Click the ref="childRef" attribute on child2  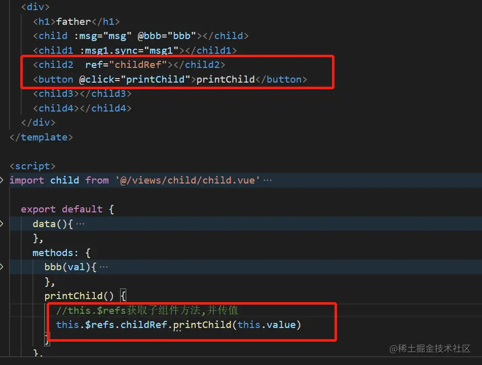tap(126, 64)
